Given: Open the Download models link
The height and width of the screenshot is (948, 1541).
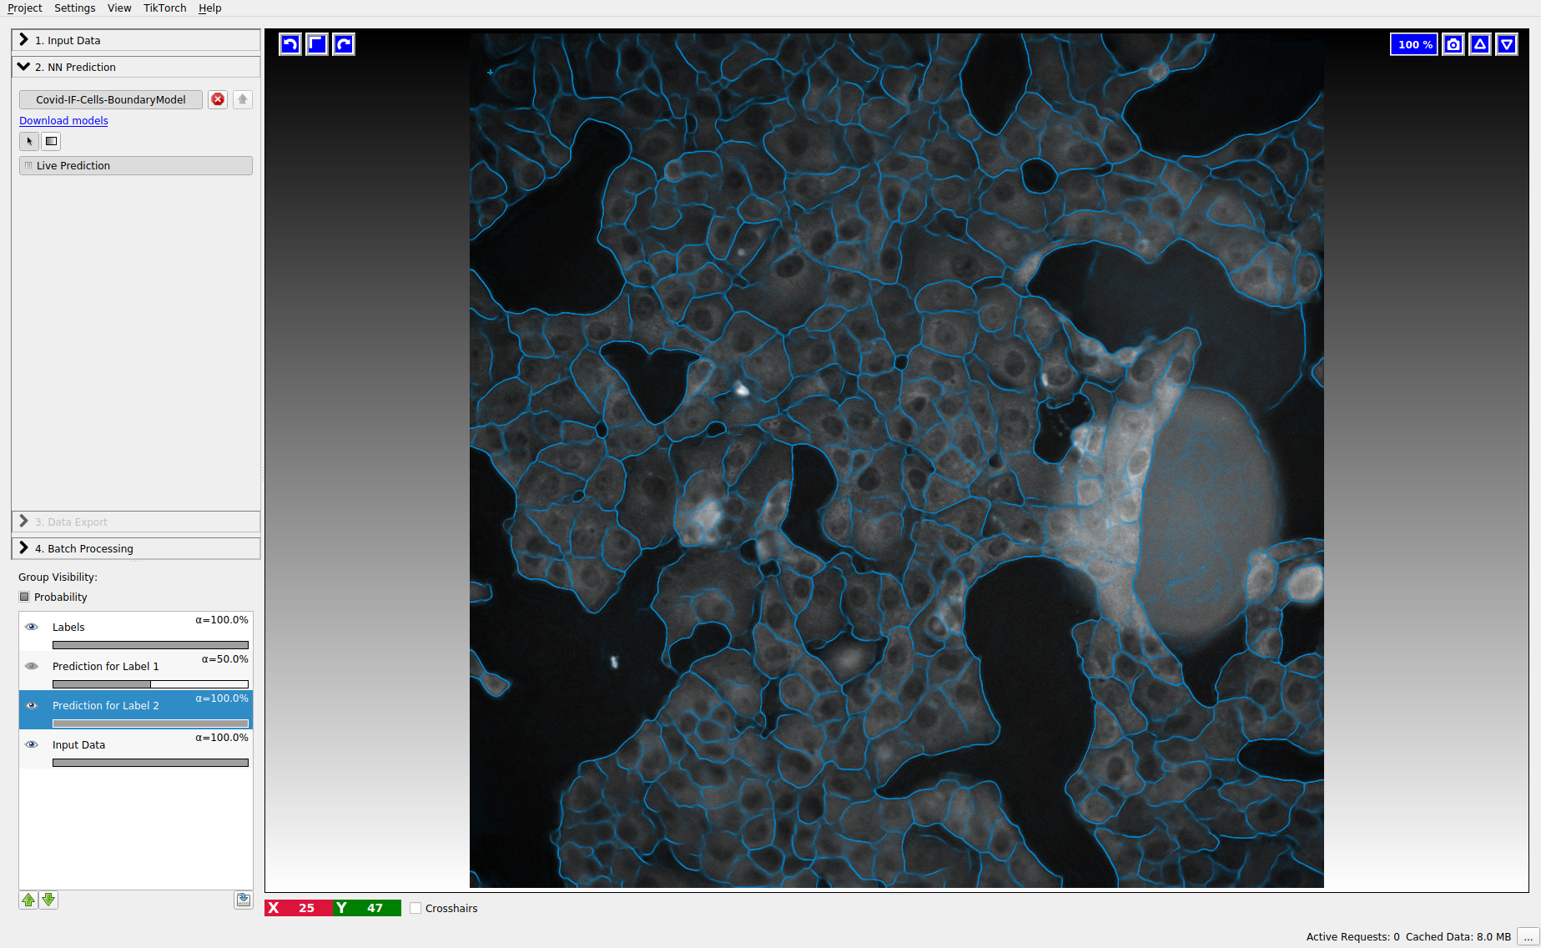Looking at the screenshot, I should tap(63, 120).
